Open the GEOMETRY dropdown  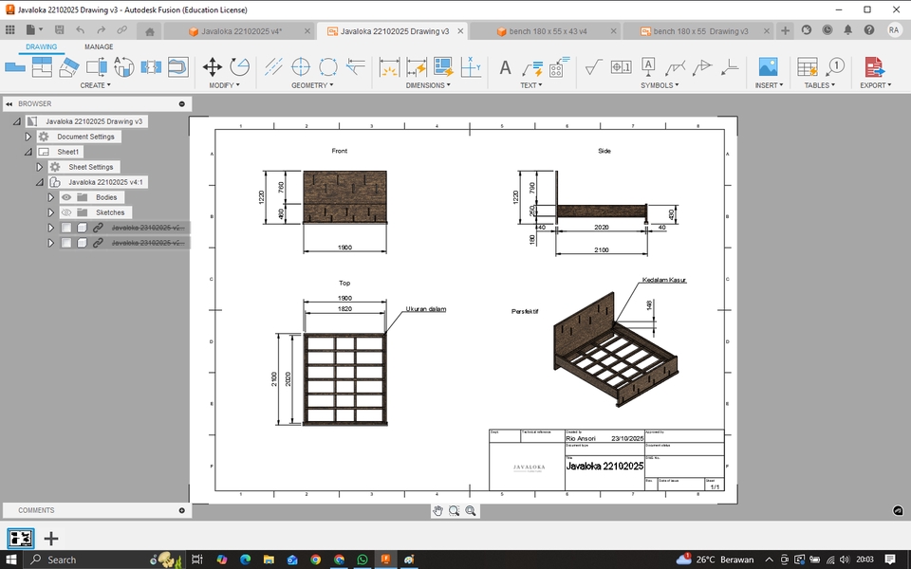312,85
